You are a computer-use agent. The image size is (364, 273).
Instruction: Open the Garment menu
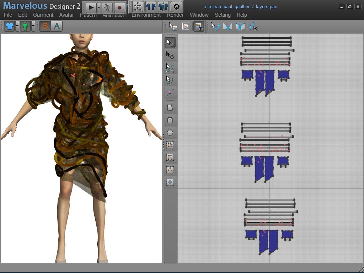tap(43, 15)
